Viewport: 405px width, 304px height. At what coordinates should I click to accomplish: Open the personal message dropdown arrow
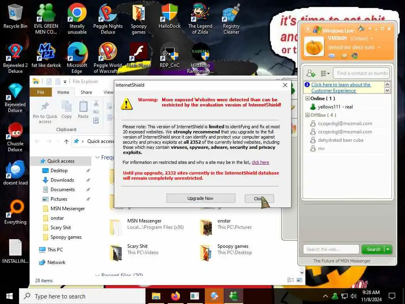(379, 47)
